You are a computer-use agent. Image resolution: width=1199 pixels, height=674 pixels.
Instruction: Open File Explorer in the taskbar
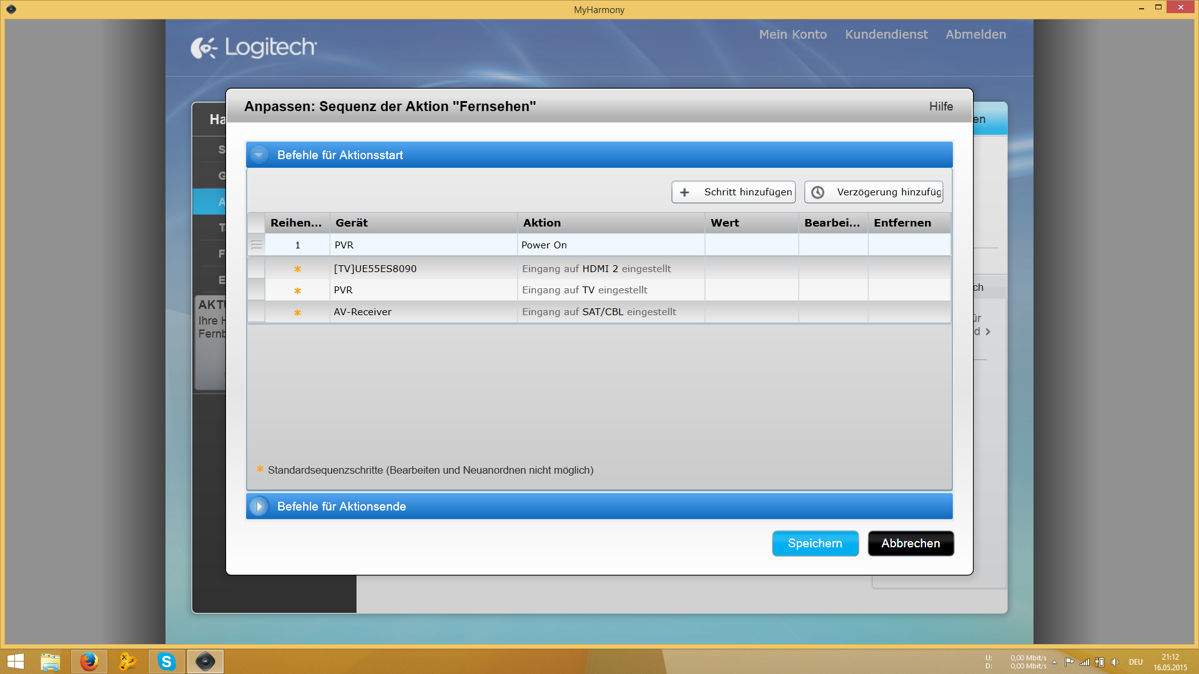[x=50, y=662]
